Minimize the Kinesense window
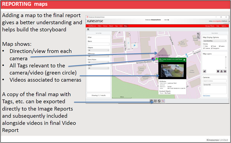The height and width of the screenshot is (143, 231). pos(216,17)
